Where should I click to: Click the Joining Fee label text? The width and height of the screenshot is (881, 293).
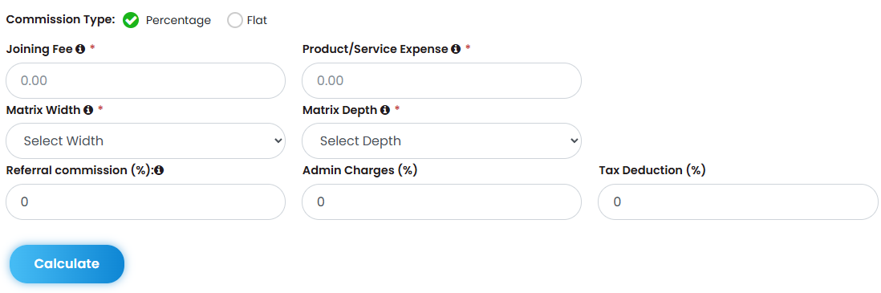coord(39,49)
